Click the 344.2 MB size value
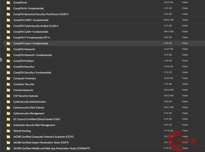 (x=169, y=107)
